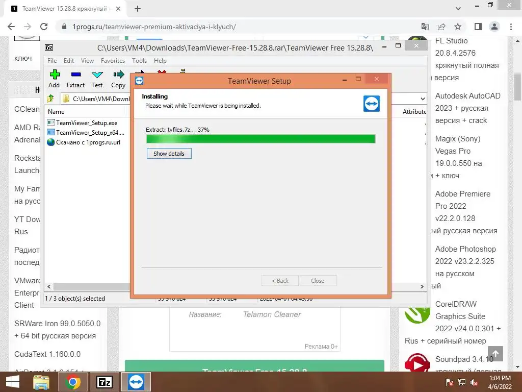The width and height of the screenshot is (522, 392).
Task: Click the Name column header in 7-Zip
Action: pos(56,112)
